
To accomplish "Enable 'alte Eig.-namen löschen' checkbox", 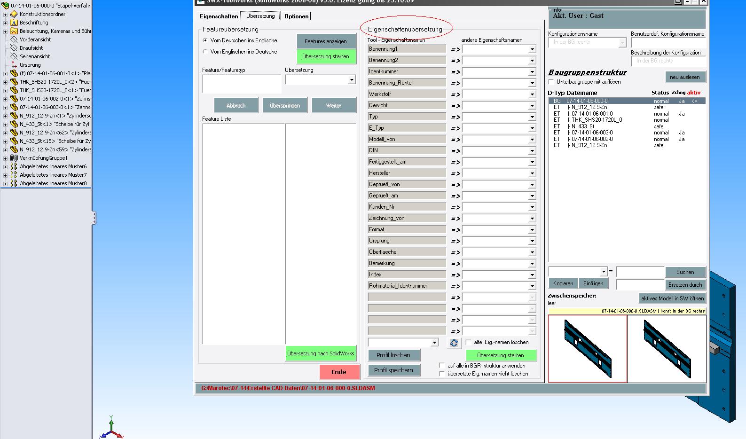I will pyautogui.click(x=468, y=342).
